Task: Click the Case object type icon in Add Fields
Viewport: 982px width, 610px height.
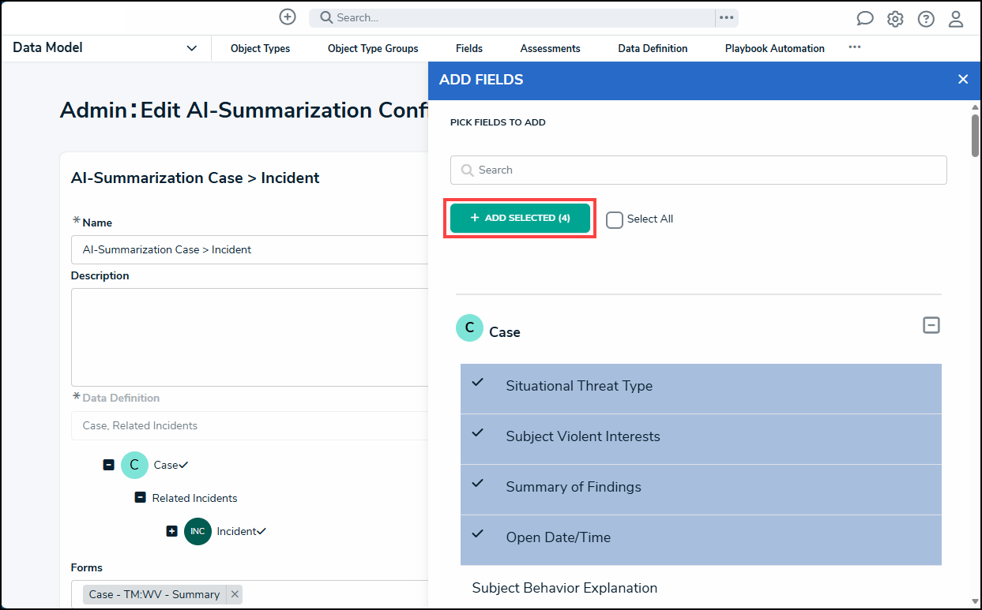Action: (x=469, y=327)
